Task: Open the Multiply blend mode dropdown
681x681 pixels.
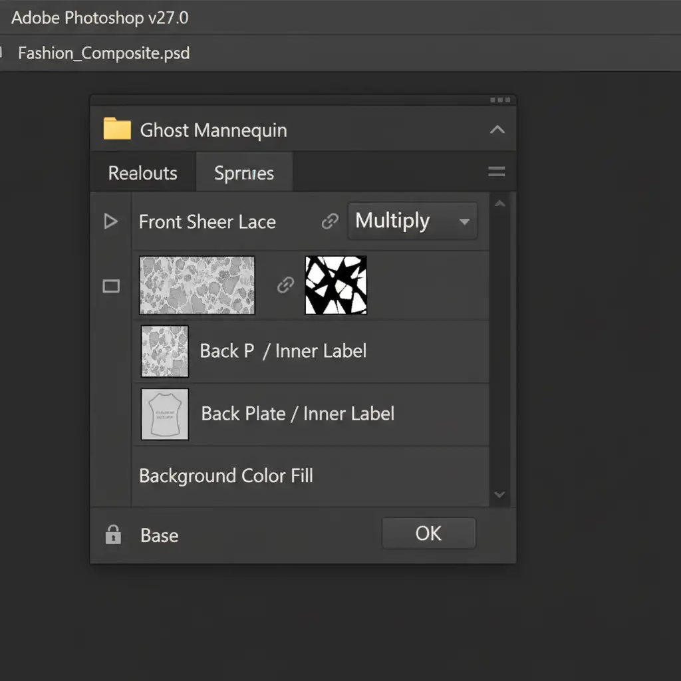Action: [x=412, y=221]
